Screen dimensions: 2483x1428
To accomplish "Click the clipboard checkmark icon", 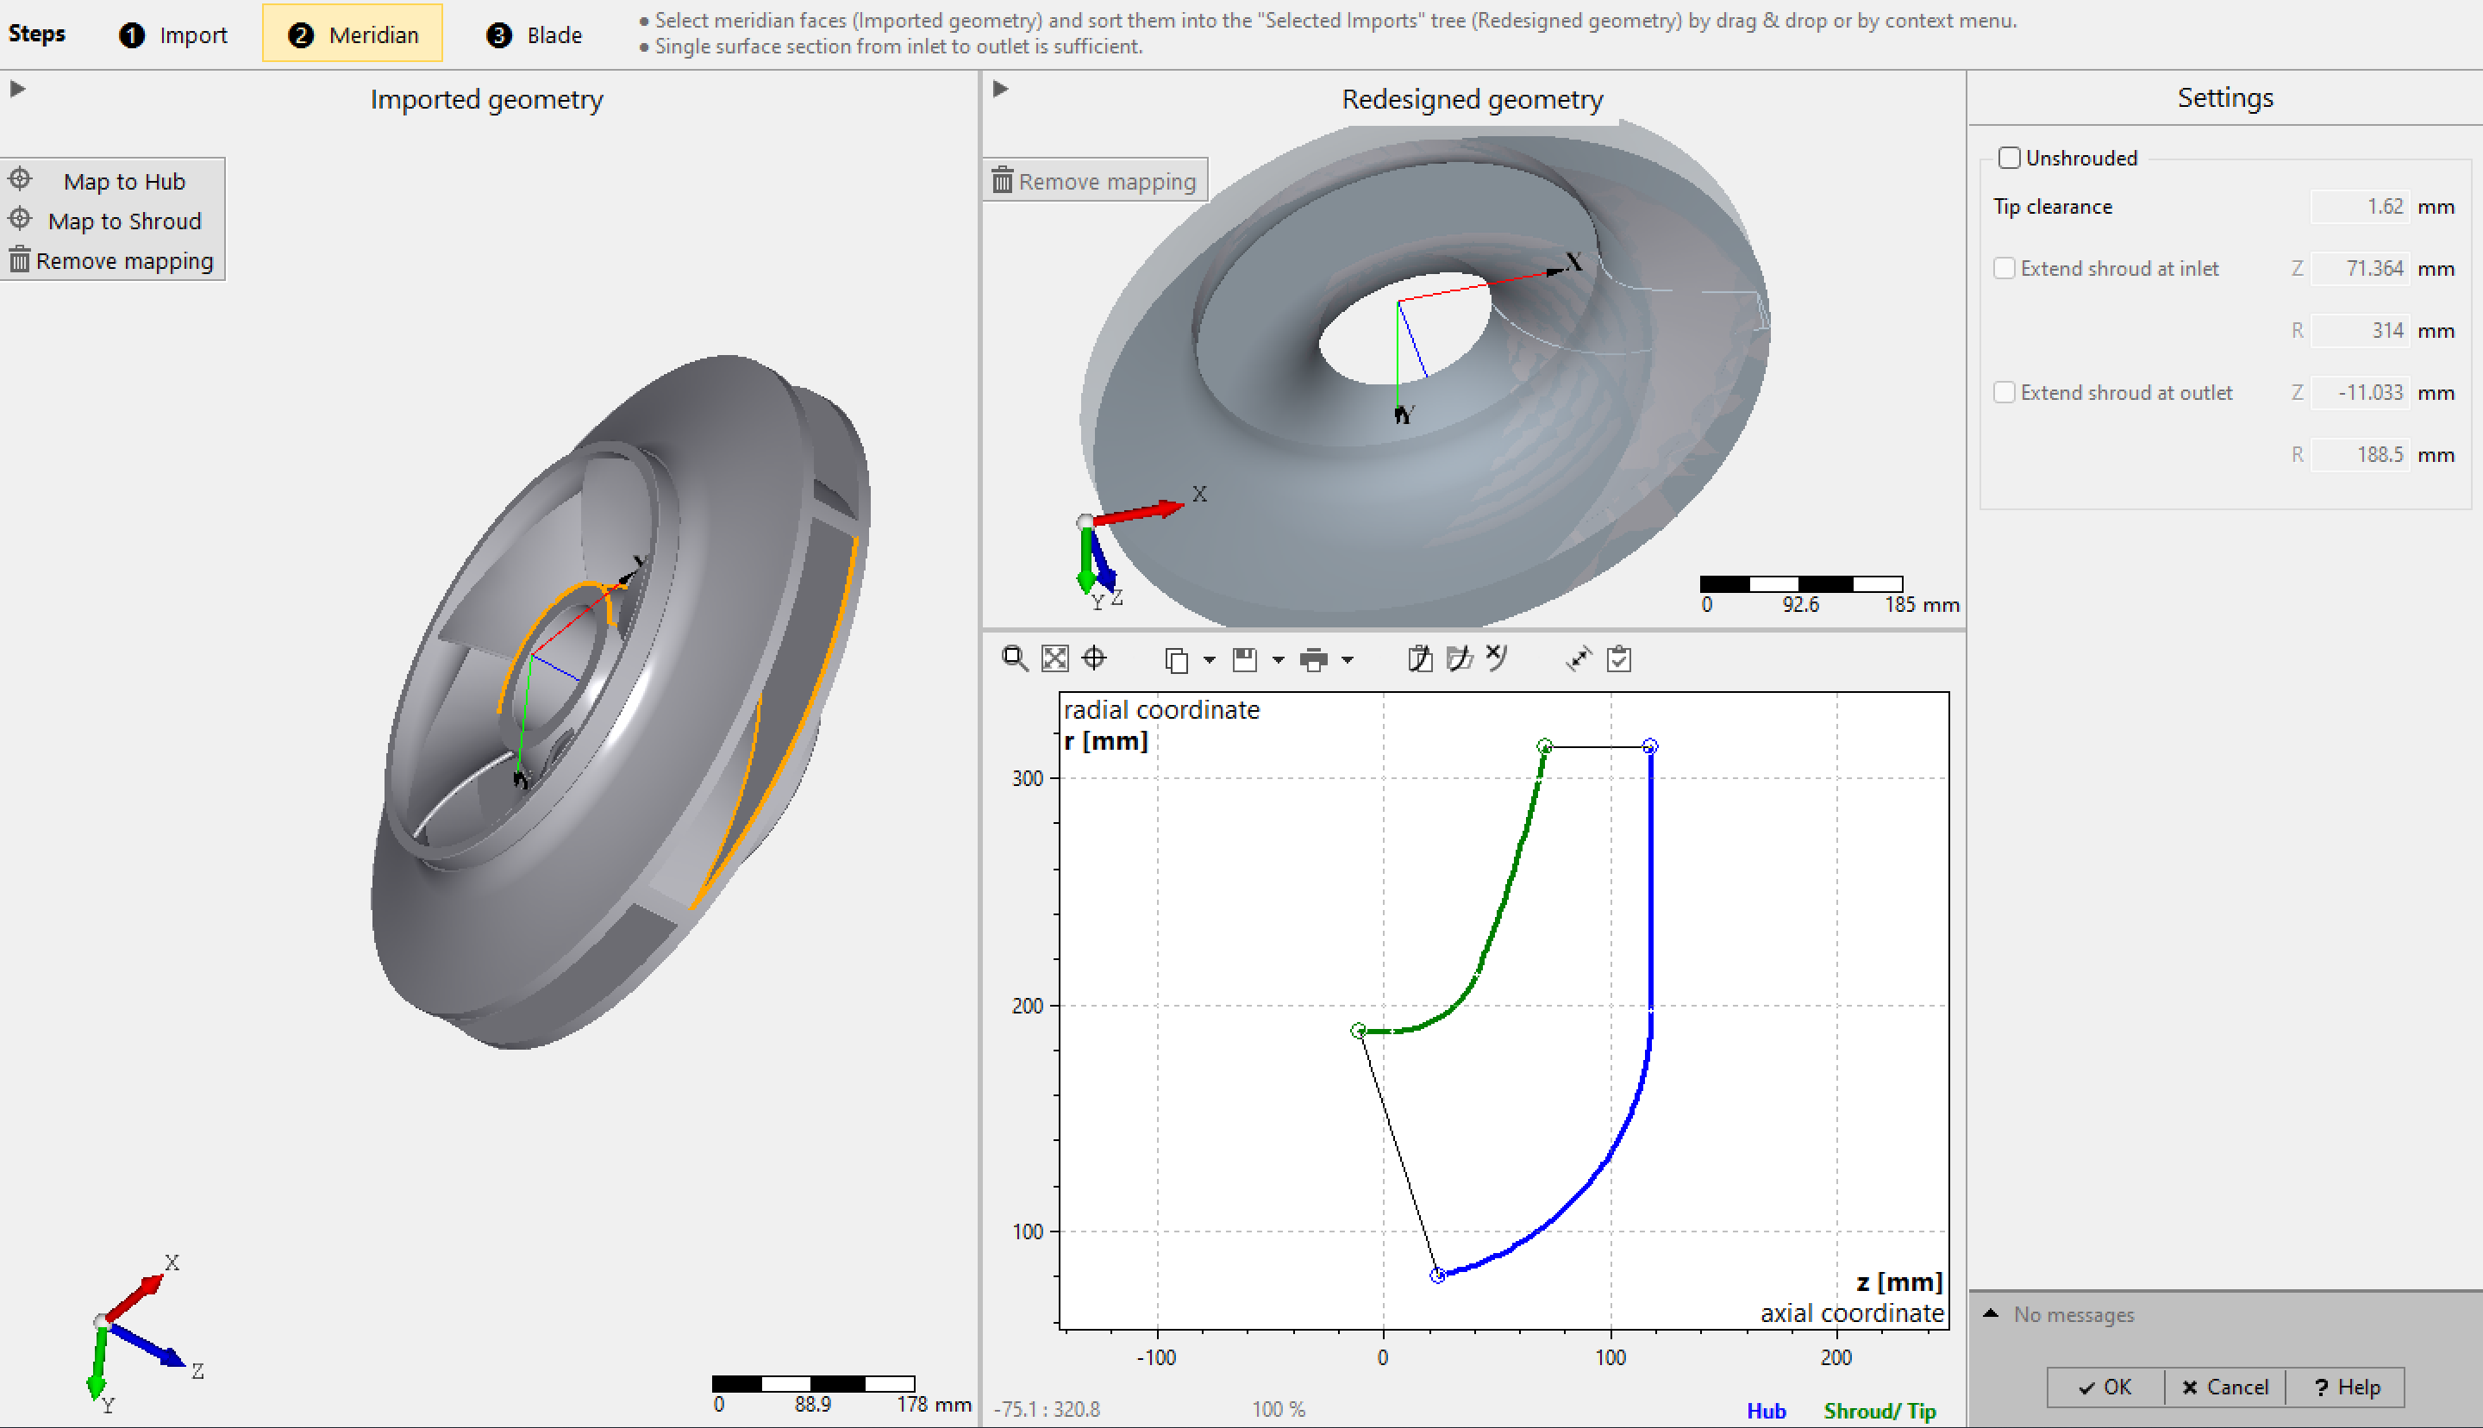I will 1620,658.
